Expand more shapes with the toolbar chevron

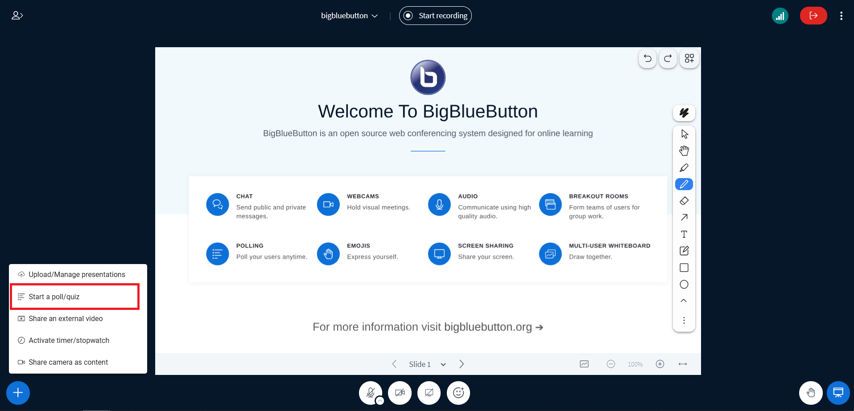pos(684,301)
